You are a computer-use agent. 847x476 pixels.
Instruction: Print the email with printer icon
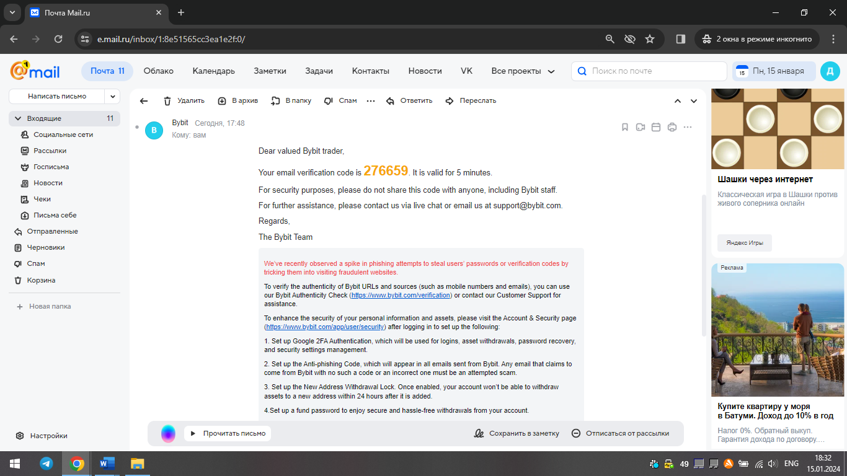click(672, 127)
